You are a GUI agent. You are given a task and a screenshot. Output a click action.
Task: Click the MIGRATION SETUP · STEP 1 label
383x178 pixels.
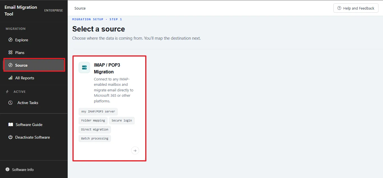[97, 19]
